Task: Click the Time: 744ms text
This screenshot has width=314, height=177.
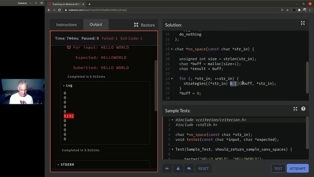Action: pos(67,38)
